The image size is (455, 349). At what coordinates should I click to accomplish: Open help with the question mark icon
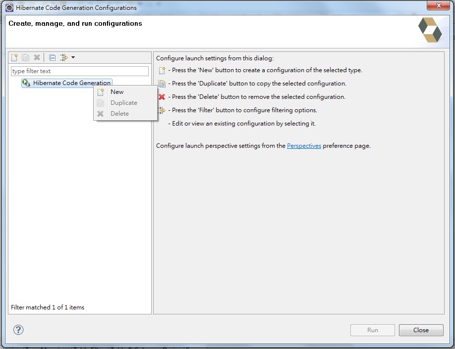pyautogui.click(x=18, y=330)
